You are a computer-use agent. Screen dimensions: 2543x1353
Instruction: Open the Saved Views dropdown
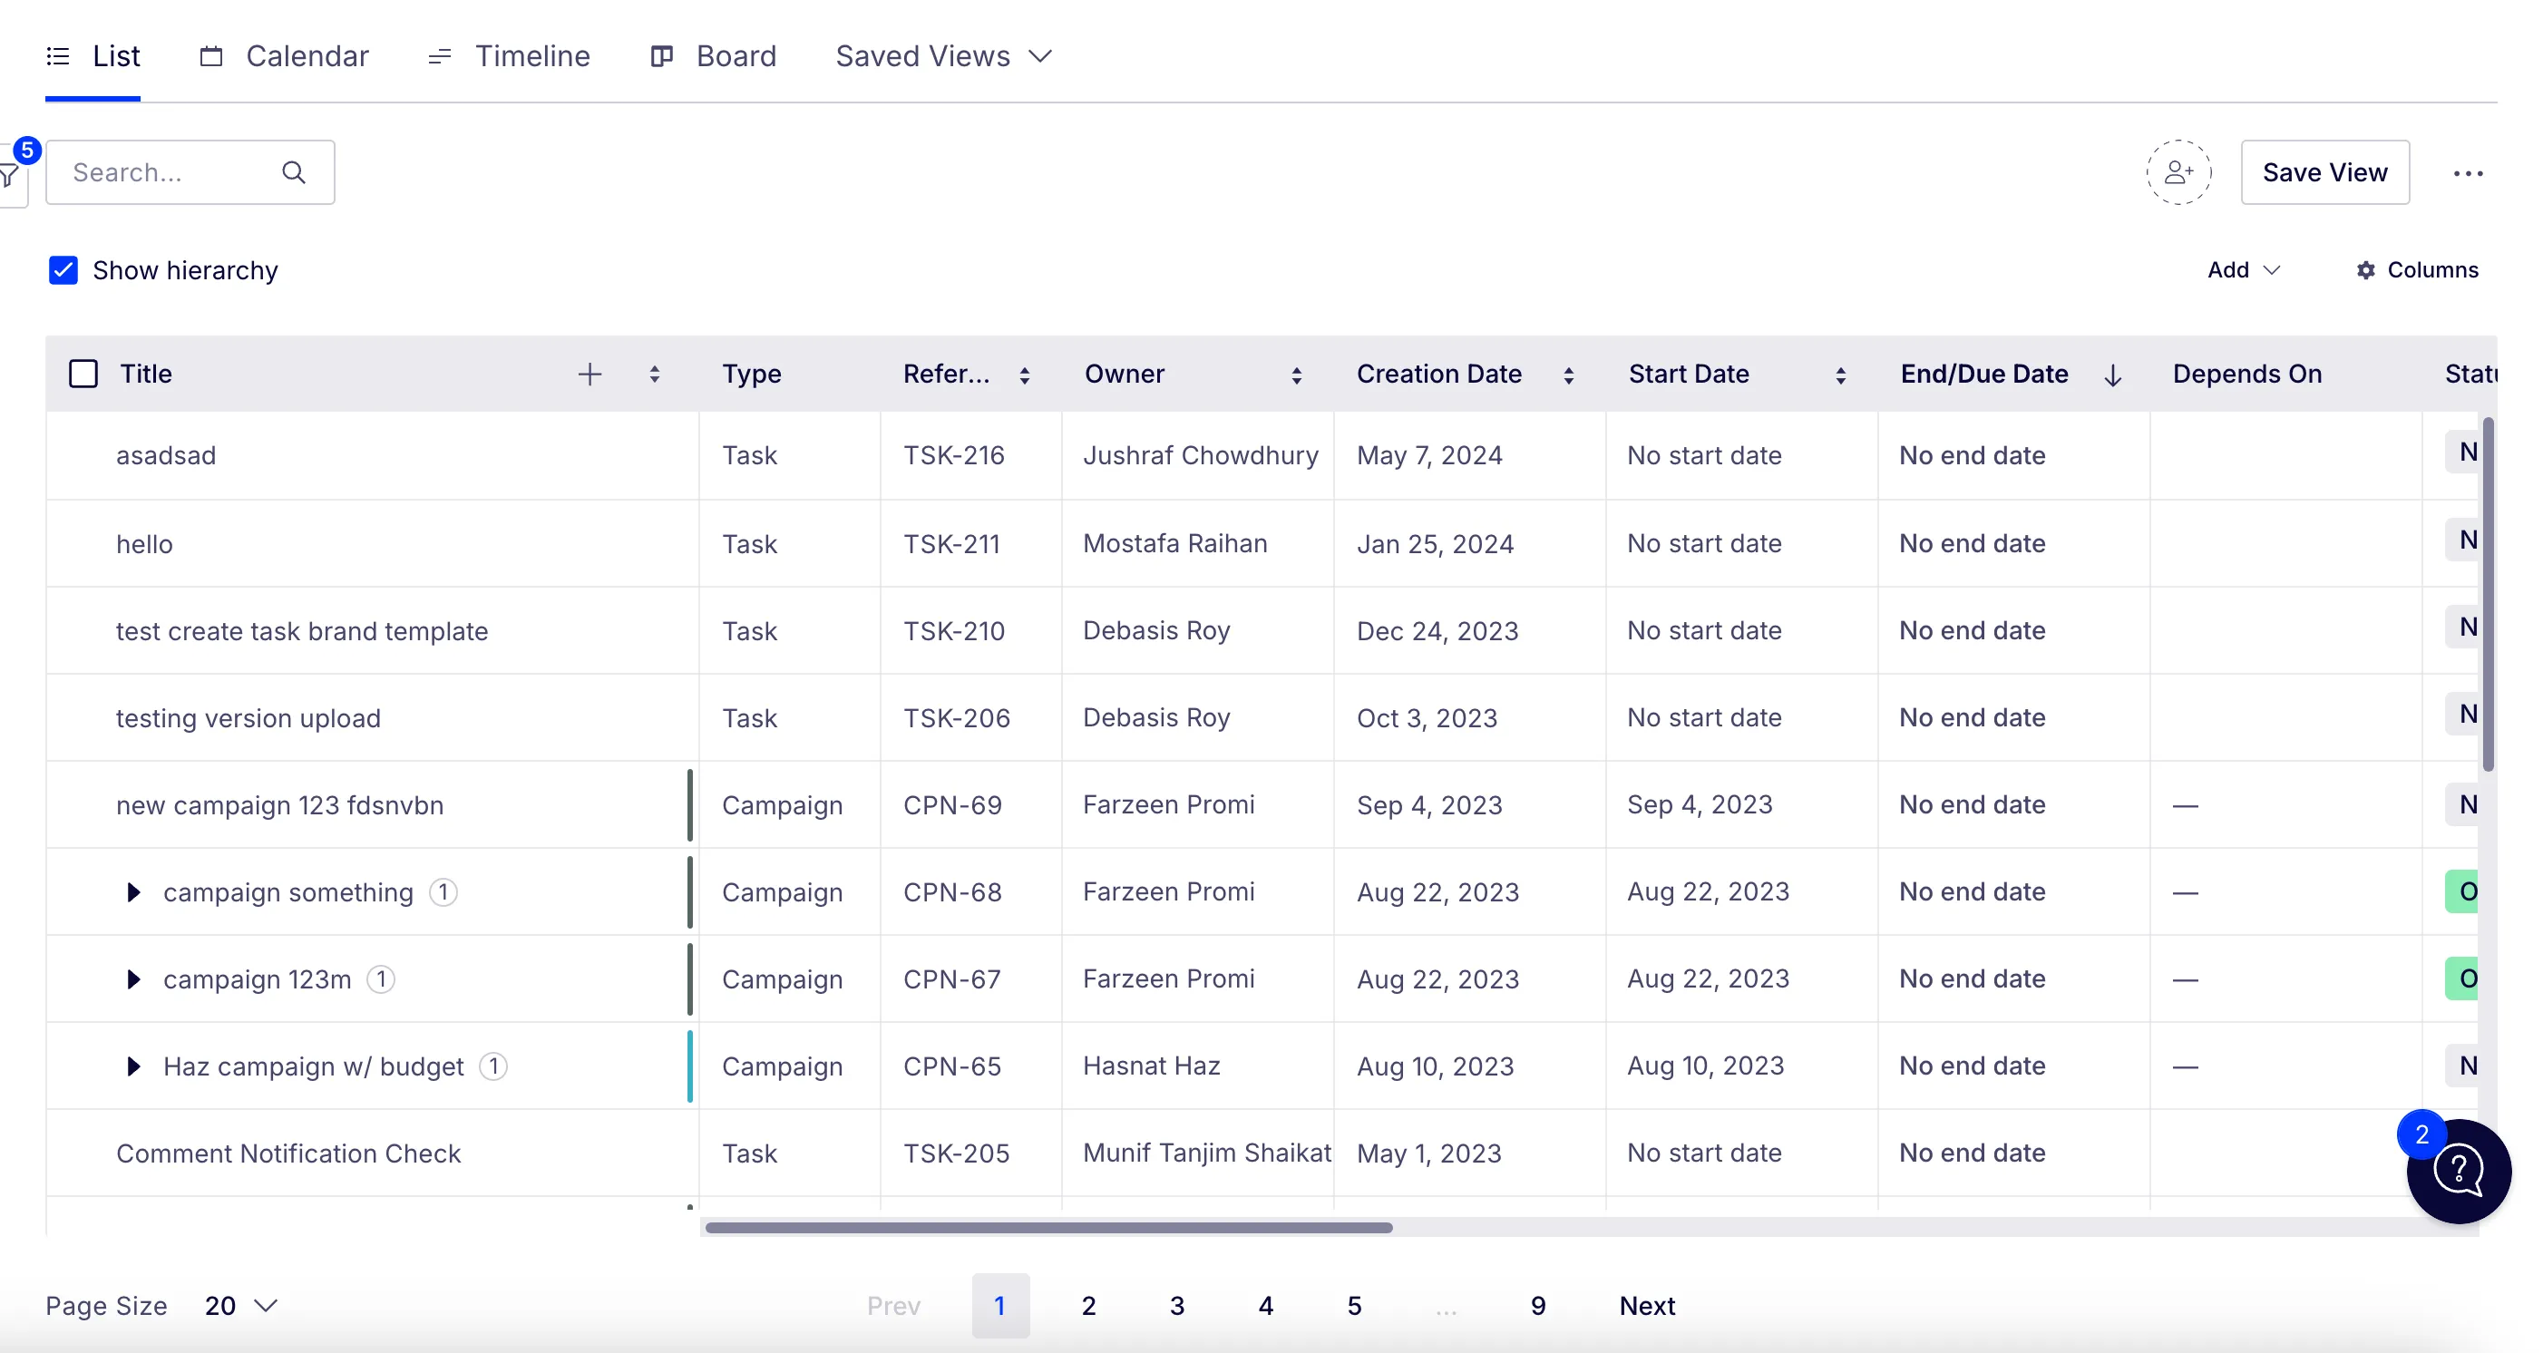944,56
